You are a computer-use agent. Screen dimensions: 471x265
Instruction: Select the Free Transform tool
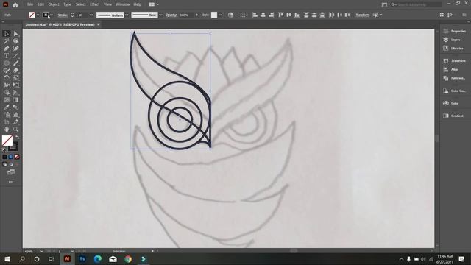tap(15, 85)
